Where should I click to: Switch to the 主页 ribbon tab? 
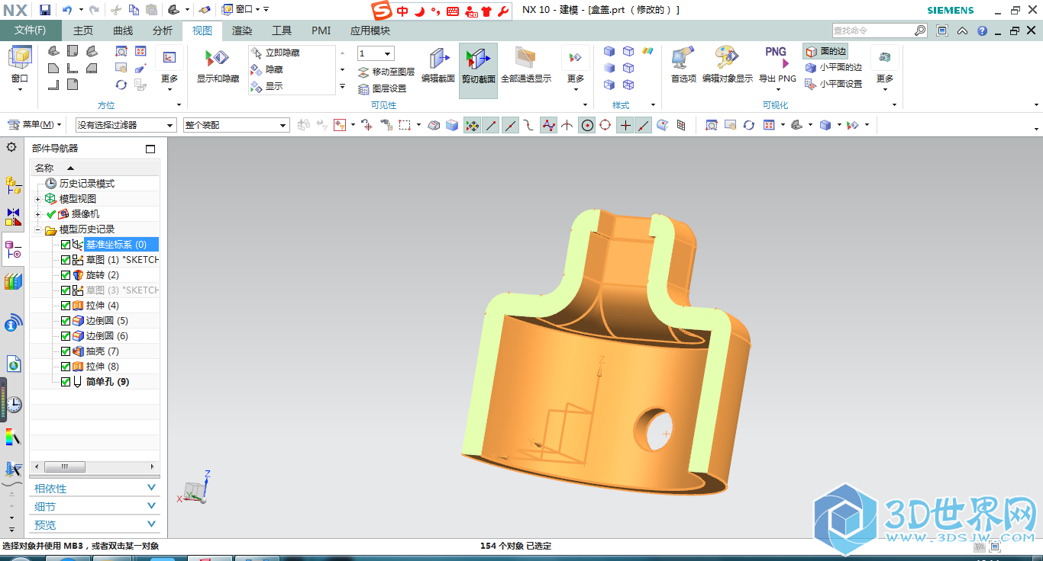[x=83, y=30]
